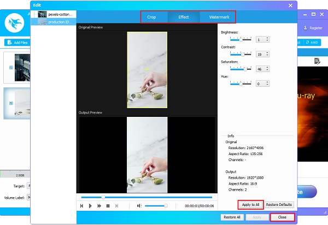
Task: Decrease Brightness value with down arrow
Action: click(x=267, y=41)
